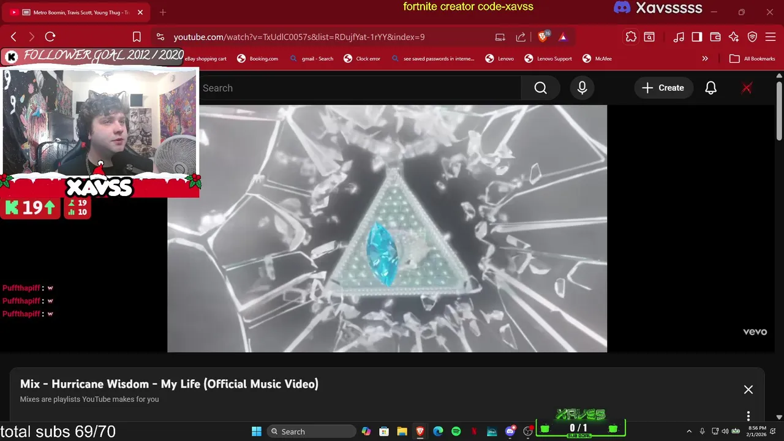Open the volume icon in the system tray
The image size is (784, 441).
pyautogui.click(x=725, y=431)
